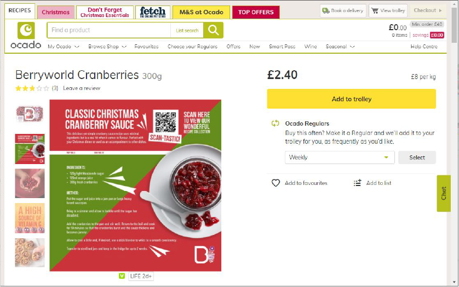Expand the Seasonal menu
The image size is (459, 287).
(340, 47)
